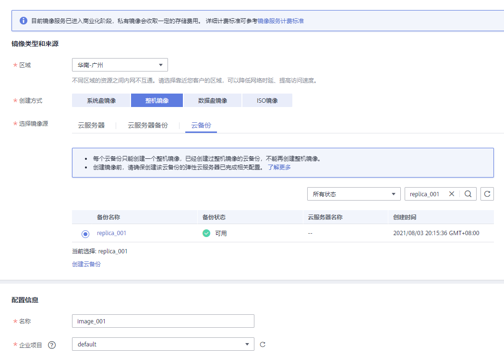Screen dimensions: 504x357
Task: Switch to the 云服务器 source tab
Action: [91, 125]
